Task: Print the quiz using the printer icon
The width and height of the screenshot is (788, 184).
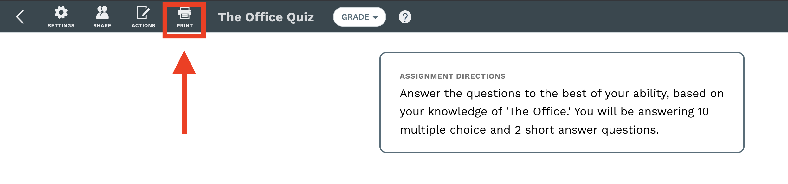Action: point(184,13)
